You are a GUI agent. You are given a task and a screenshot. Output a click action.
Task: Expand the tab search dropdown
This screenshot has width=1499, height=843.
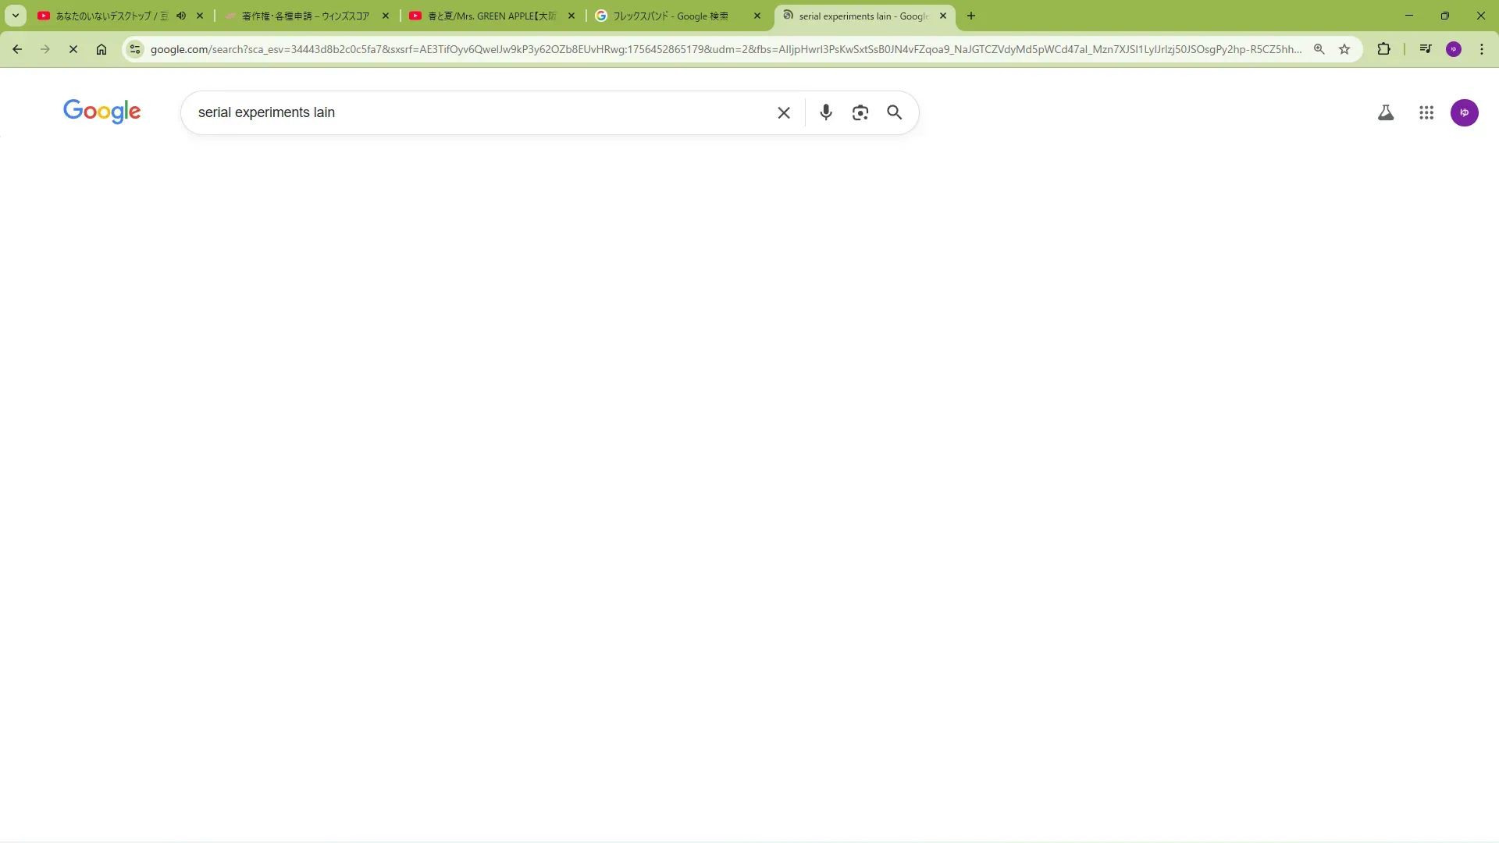click(15, 16)
